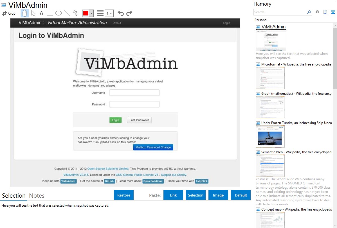This screenshot has width=337, height=228.
Task: Select the Ellipse drawing tool
Action: [x=59, y=13]
